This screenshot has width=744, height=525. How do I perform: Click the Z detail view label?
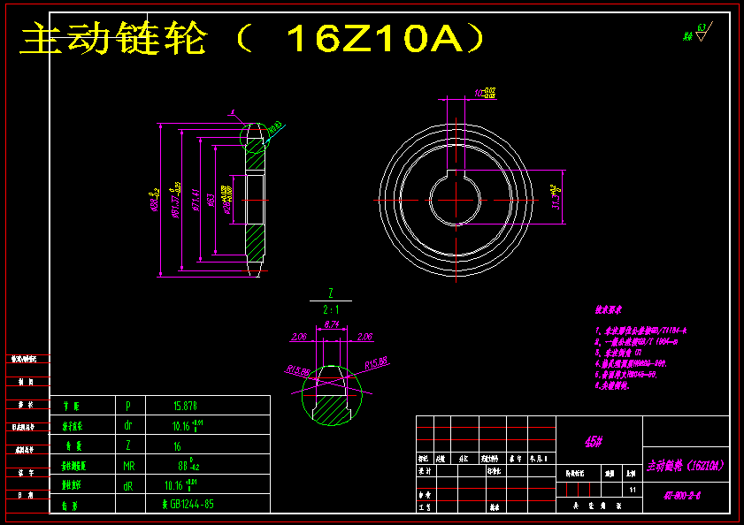(x=331, y=293)
